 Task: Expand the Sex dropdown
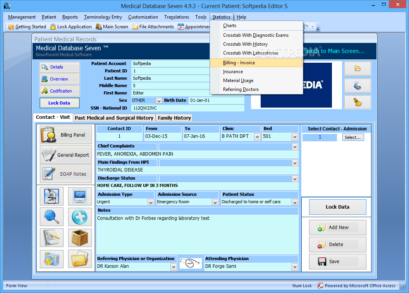(158, 101)
